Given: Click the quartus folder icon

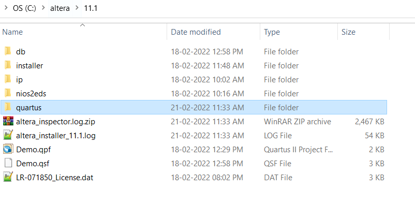Looking at the screenshot, I should 8,108.
